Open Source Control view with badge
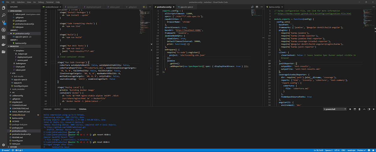Viewport: 376px width, 152px height. click(x=3, y=22)
